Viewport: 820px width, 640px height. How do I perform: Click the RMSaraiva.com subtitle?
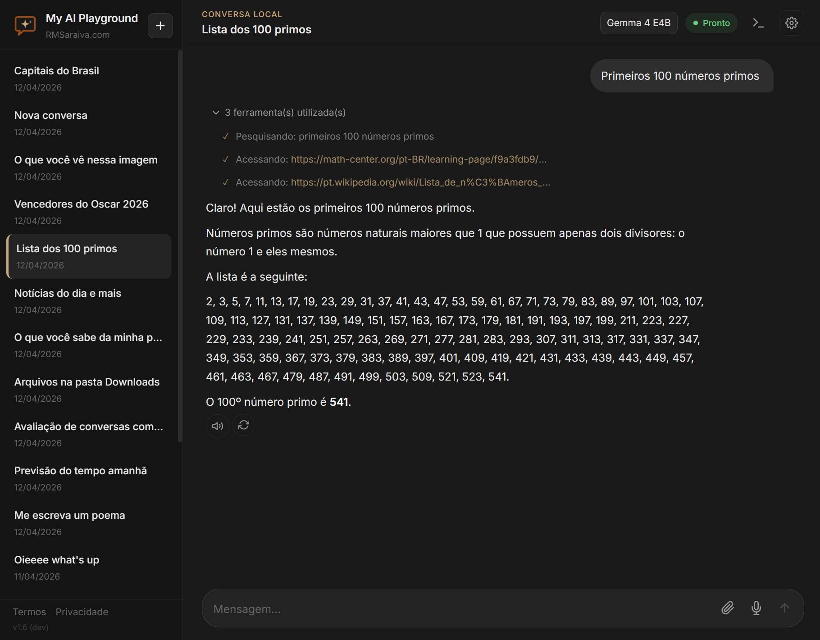77,35
